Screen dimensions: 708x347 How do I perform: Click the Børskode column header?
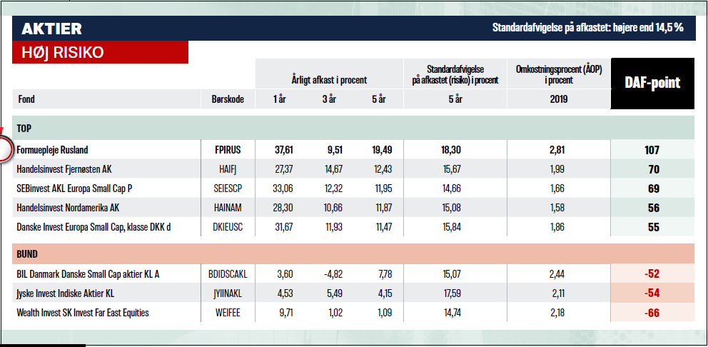point(228,99)
